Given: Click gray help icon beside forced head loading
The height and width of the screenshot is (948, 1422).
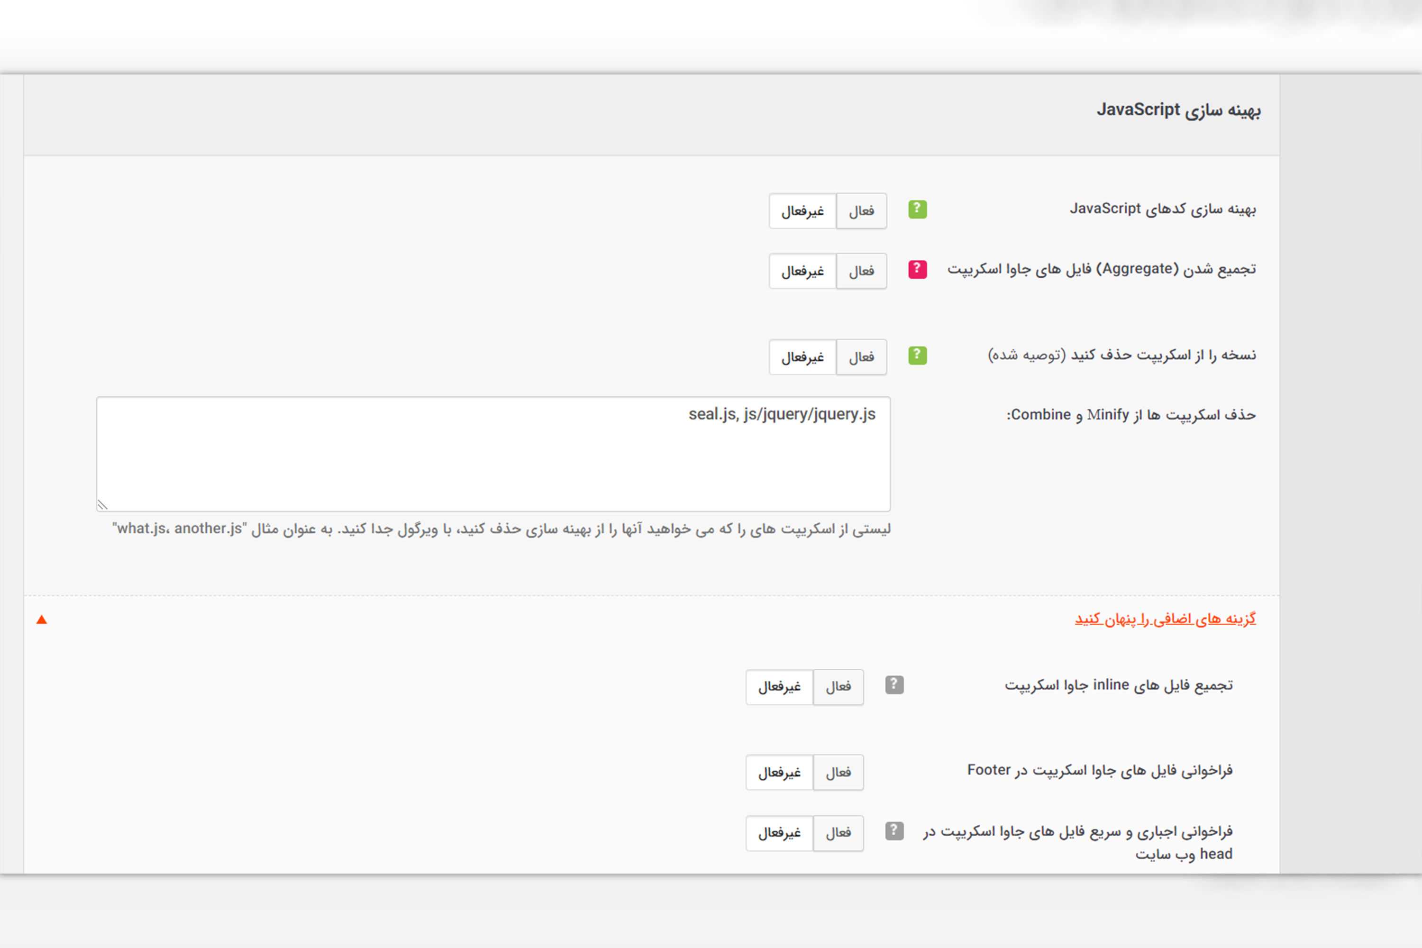Looking at the screenshot, I should pos(894,831).
